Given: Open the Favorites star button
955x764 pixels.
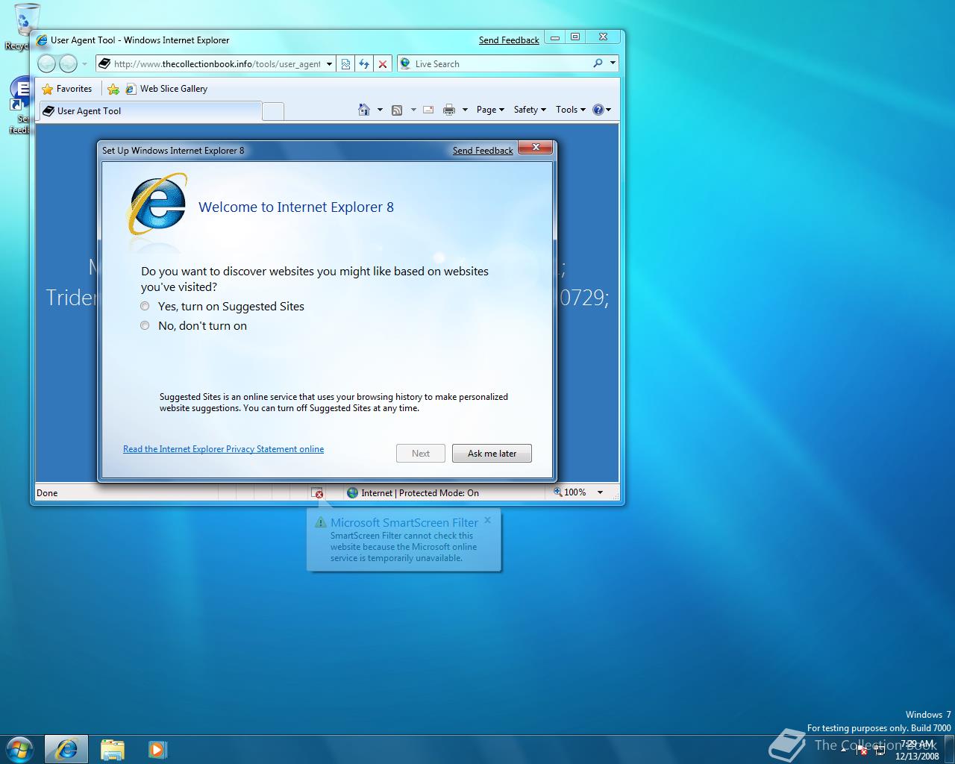Looking at the screenshot, I should point(66,89).
